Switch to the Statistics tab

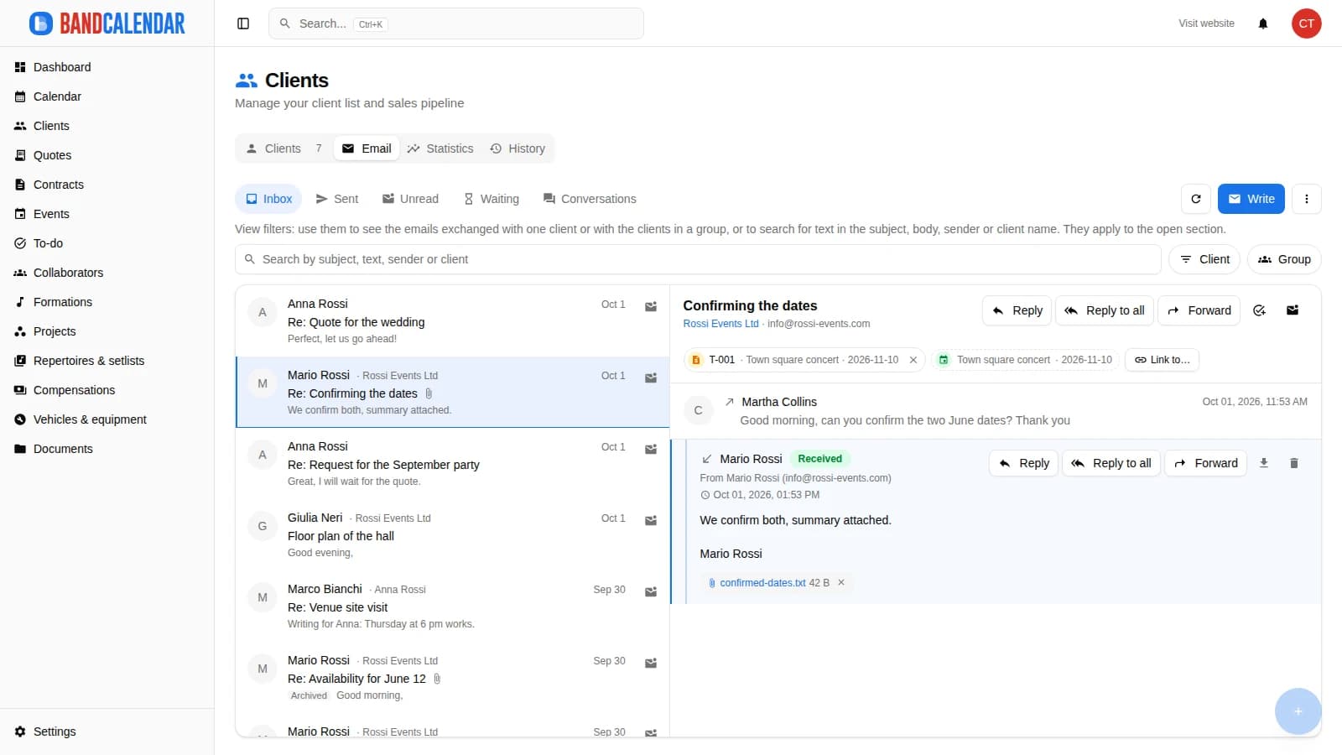(440, 148)
